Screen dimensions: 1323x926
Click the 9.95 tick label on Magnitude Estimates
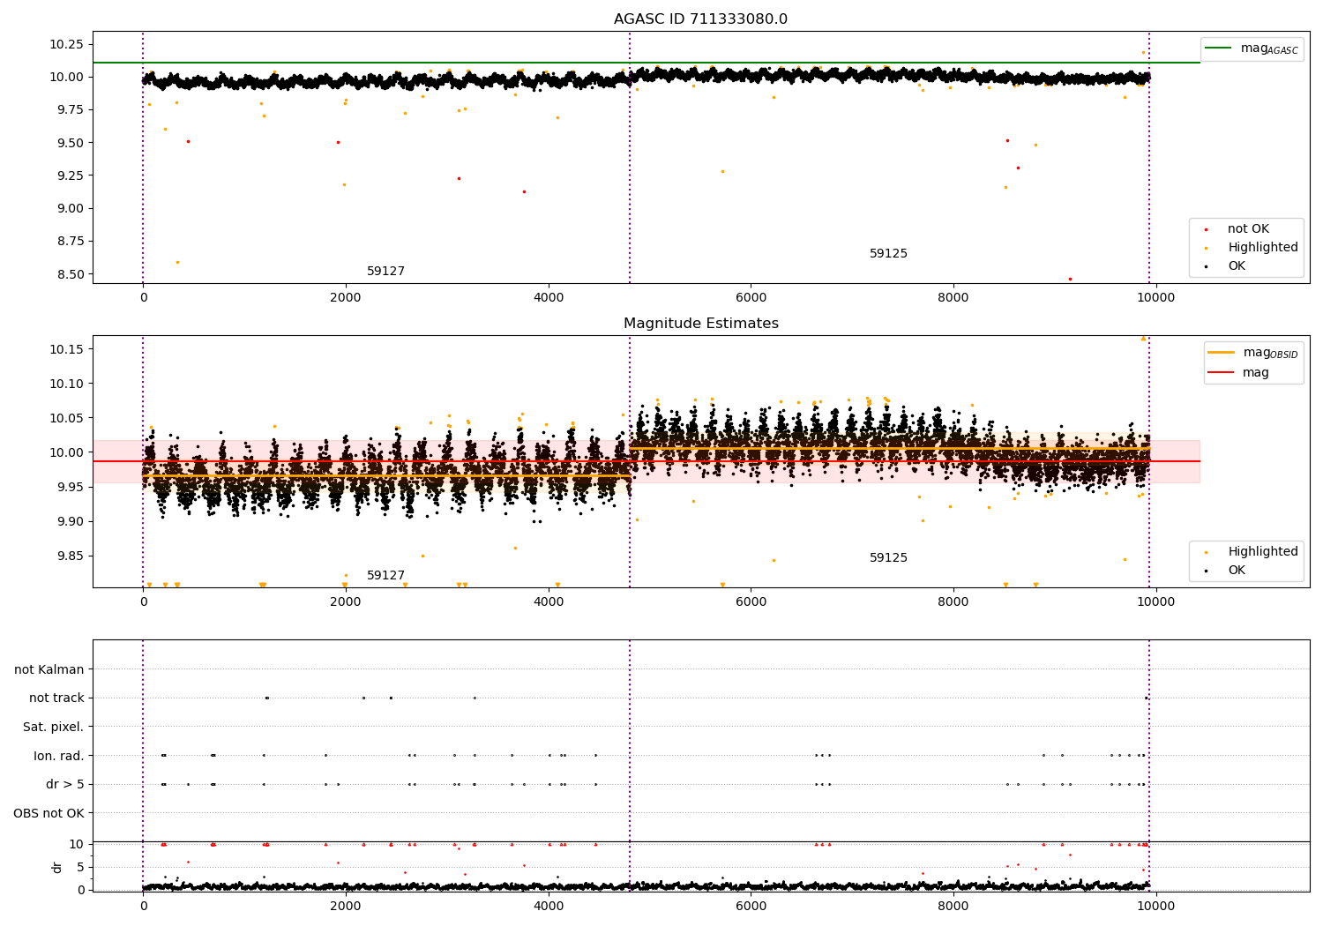click(69, 487)
